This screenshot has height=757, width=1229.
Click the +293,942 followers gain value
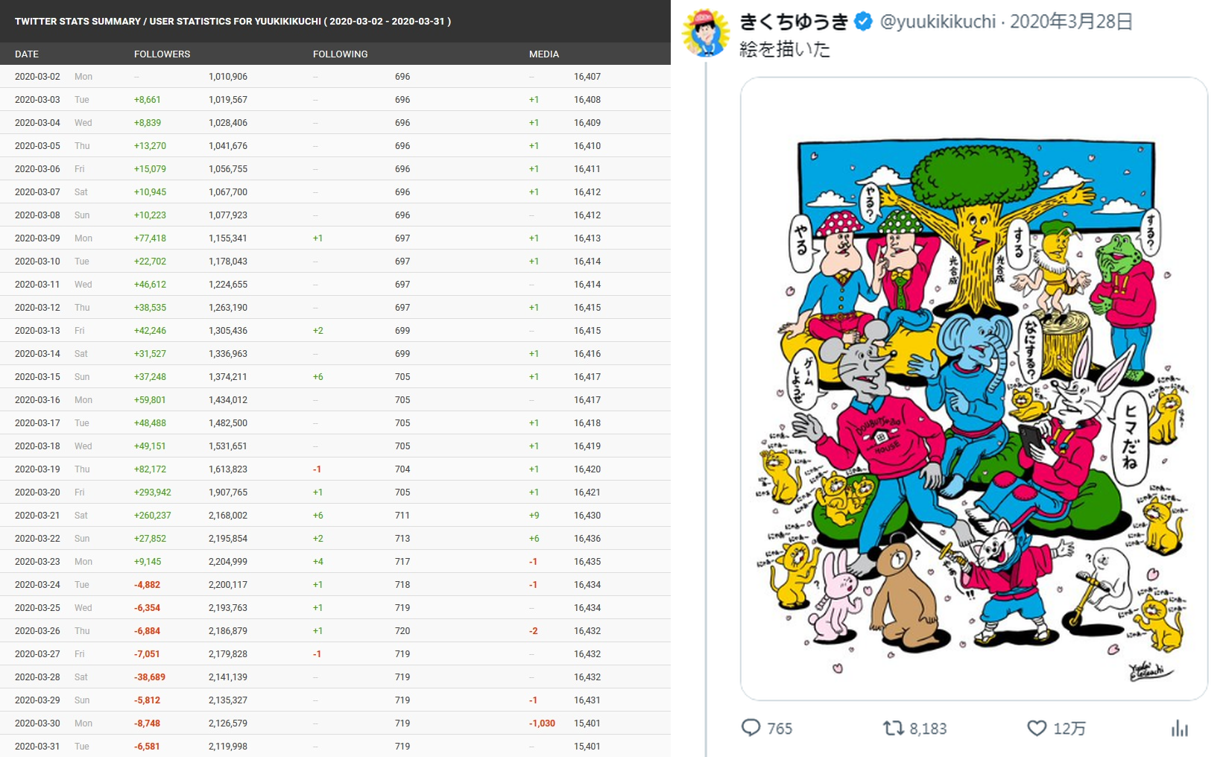point(153,492)
